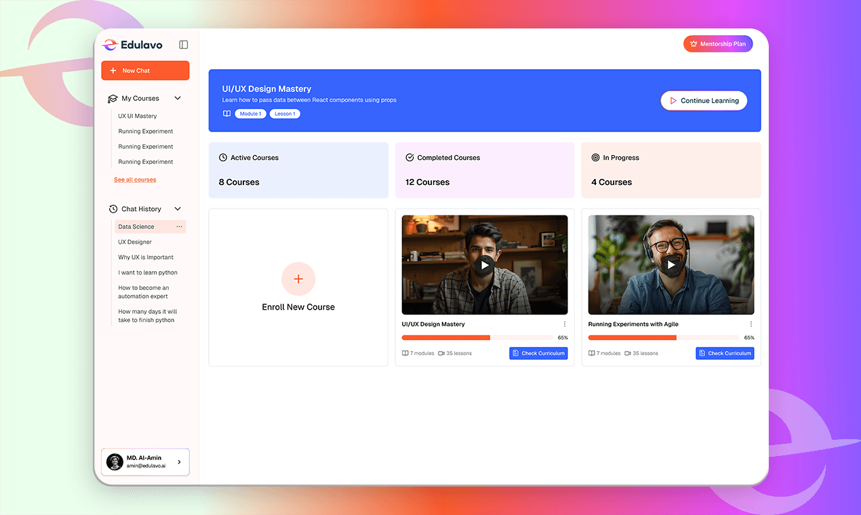861x515 pixels.
Task: Click the plus icon to enroll new course
Action: coord(298,279)
